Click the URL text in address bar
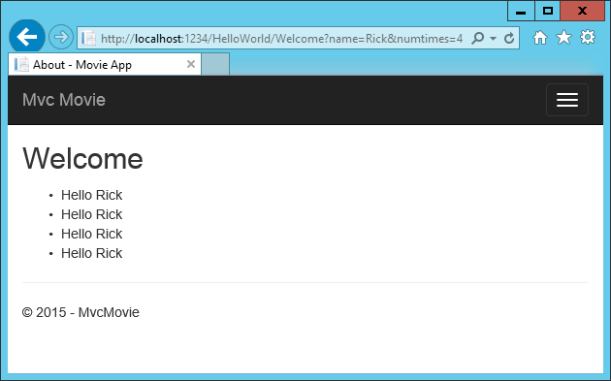 pyautogui.click(x=281, y=38)
